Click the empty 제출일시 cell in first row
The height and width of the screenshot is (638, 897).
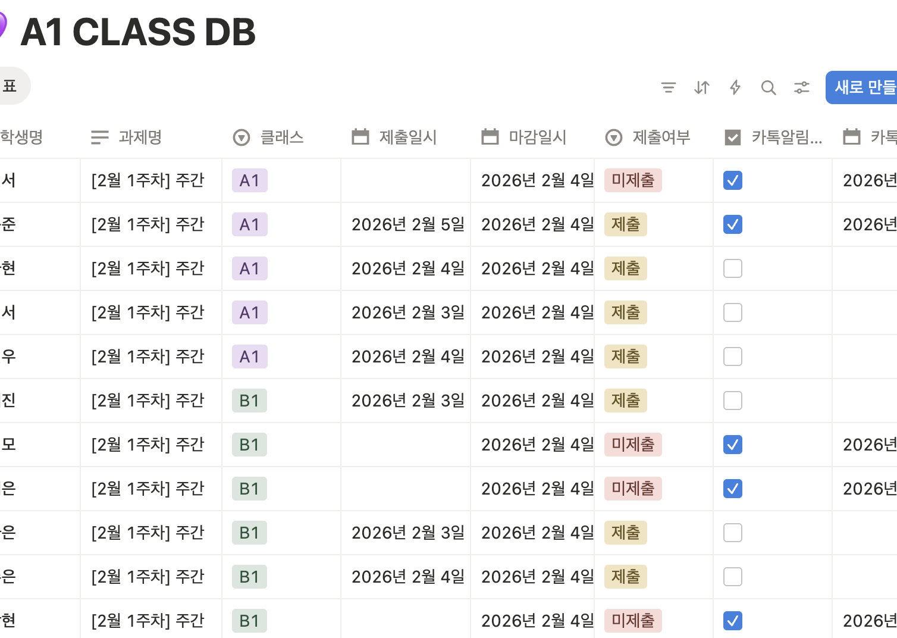405,180
